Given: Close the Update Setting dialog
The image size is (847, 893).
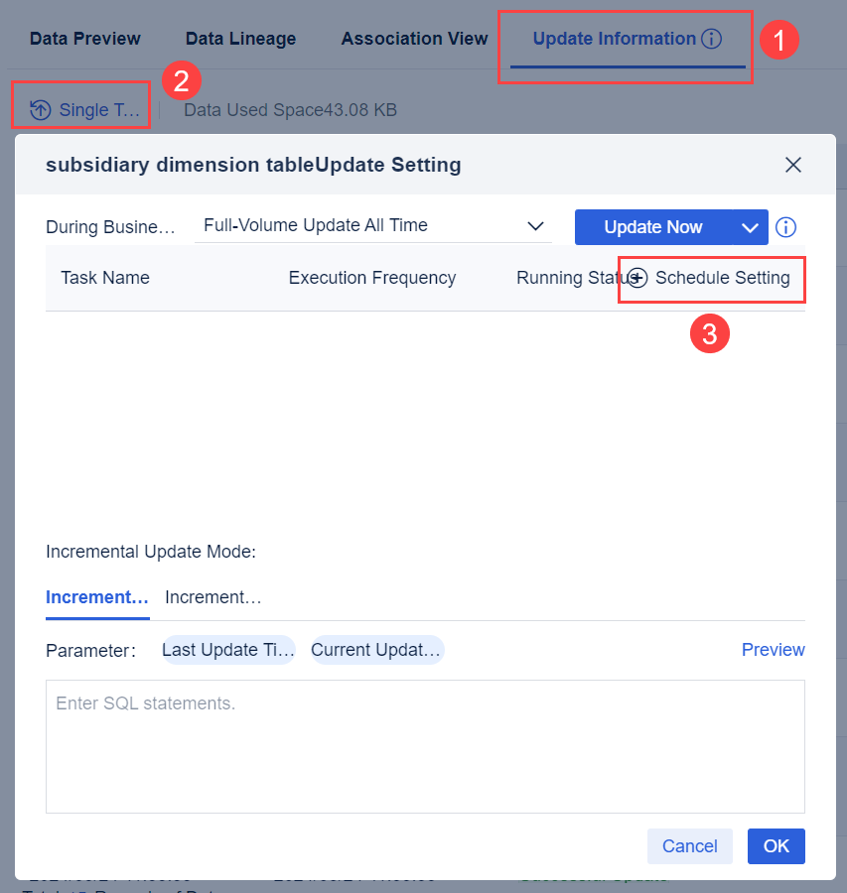Looking at the screenshot, I should 792,165.
